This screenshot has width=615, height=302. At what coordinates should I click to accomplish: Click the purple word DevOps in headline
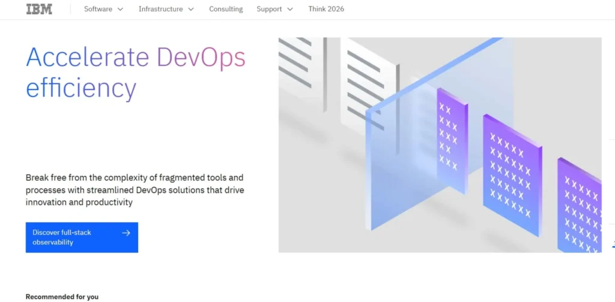[x=201, y=58]
